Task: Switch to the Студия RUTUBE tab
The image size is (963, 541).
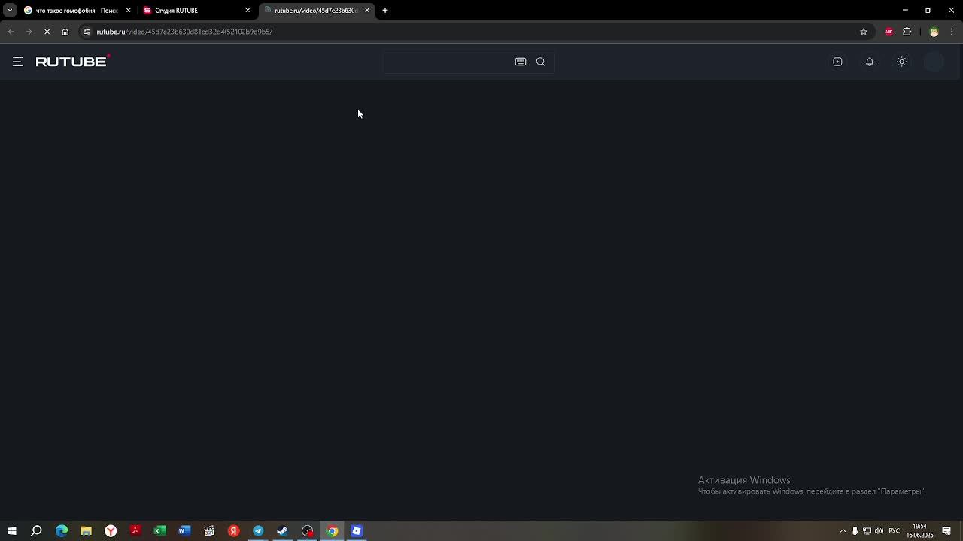Action: tap(196, 11)
